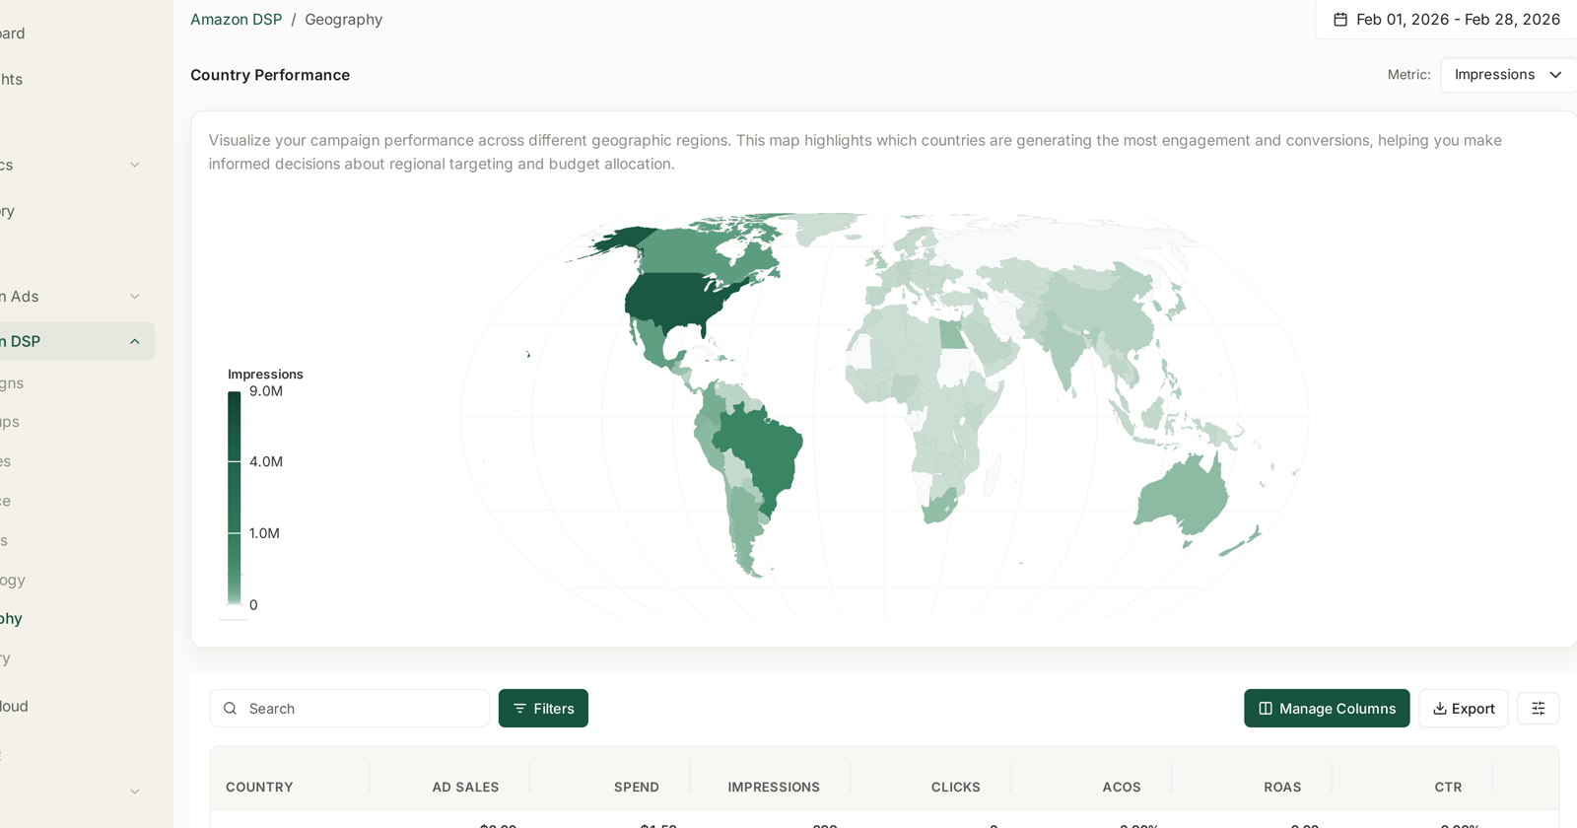Sort by the IMPRESSIONS column header
This screenshot has height=828, width=1577.
[x=774, y=787]
